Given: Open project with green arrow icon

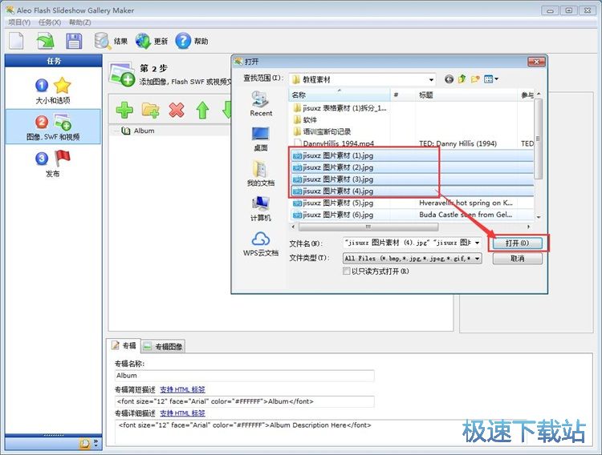Looking at the screenshot, I should pos(45,41).
